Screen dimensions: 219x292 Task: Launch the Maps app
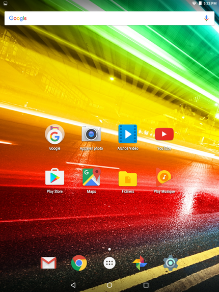point(92,177)
